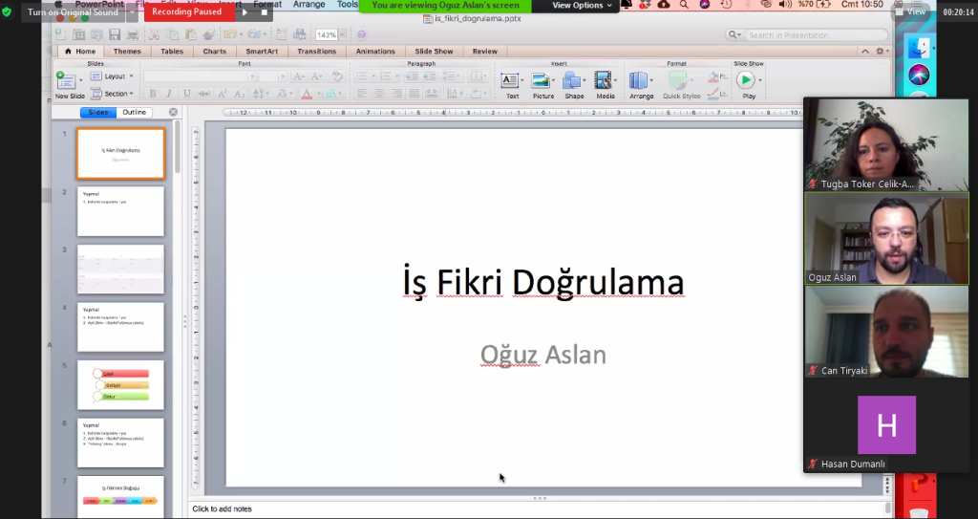Open the Animations ribbon tab
The height and width of the screenshot is (519, 978).
[375, 52]
